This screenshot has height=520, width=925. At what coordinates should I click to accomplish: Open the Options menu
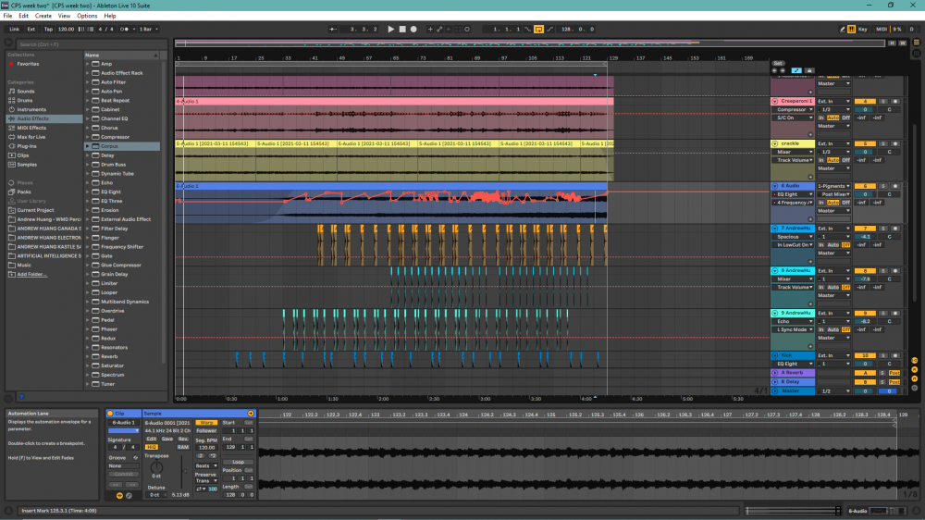pos(87,16)
